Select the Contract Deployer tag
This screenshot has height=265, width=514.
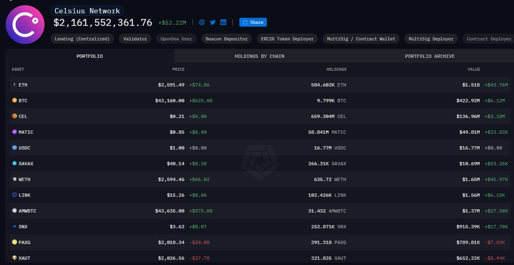pos(489,39)
